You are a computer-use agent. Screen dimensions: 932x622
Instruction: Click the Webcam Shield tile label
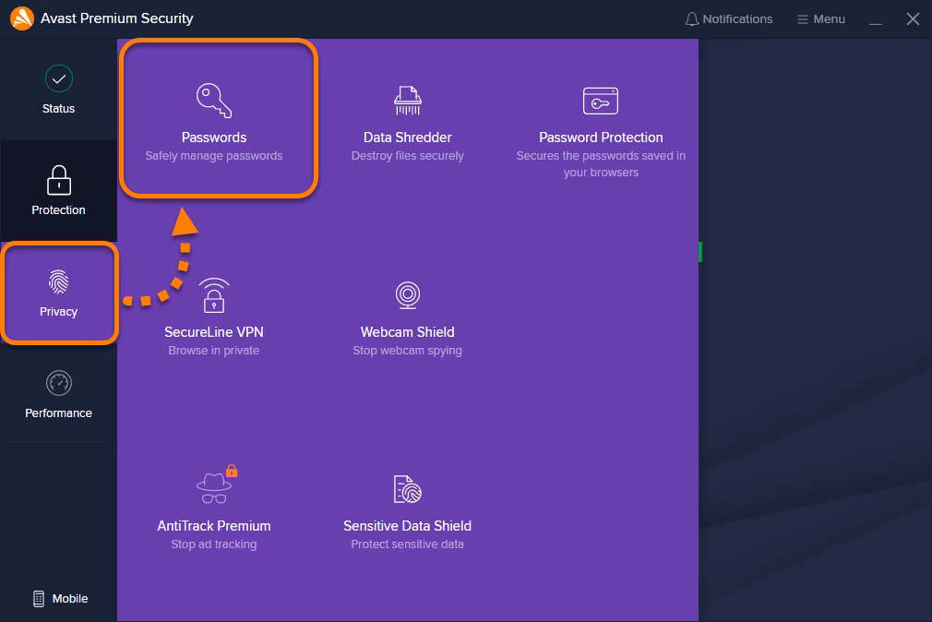(x=407, y=331)
